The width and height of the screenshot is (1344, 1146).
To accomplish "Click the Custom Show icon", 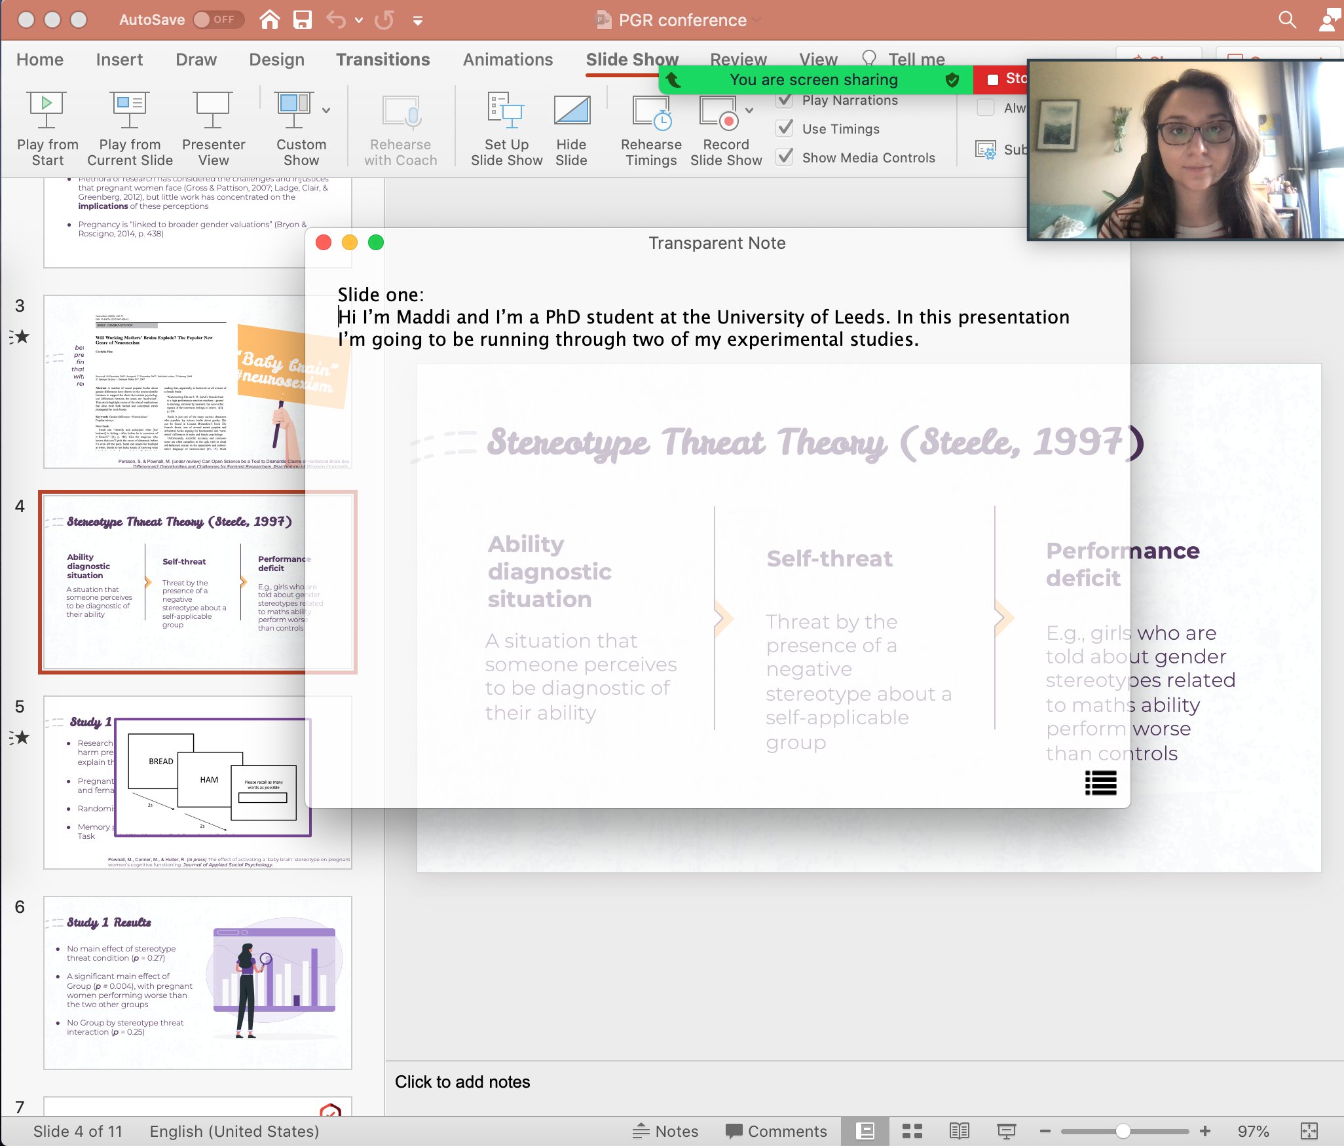I will click(293, 110).
